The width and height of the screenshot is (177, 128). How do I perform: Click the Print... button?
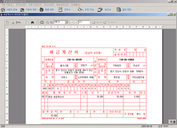pyautogui.click(x=17, y=22)
